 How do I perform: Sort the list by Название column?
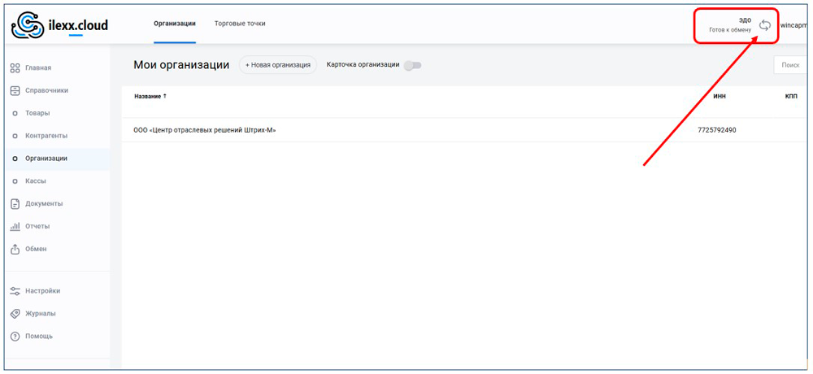pyautogui.click(x=150, y=96)
